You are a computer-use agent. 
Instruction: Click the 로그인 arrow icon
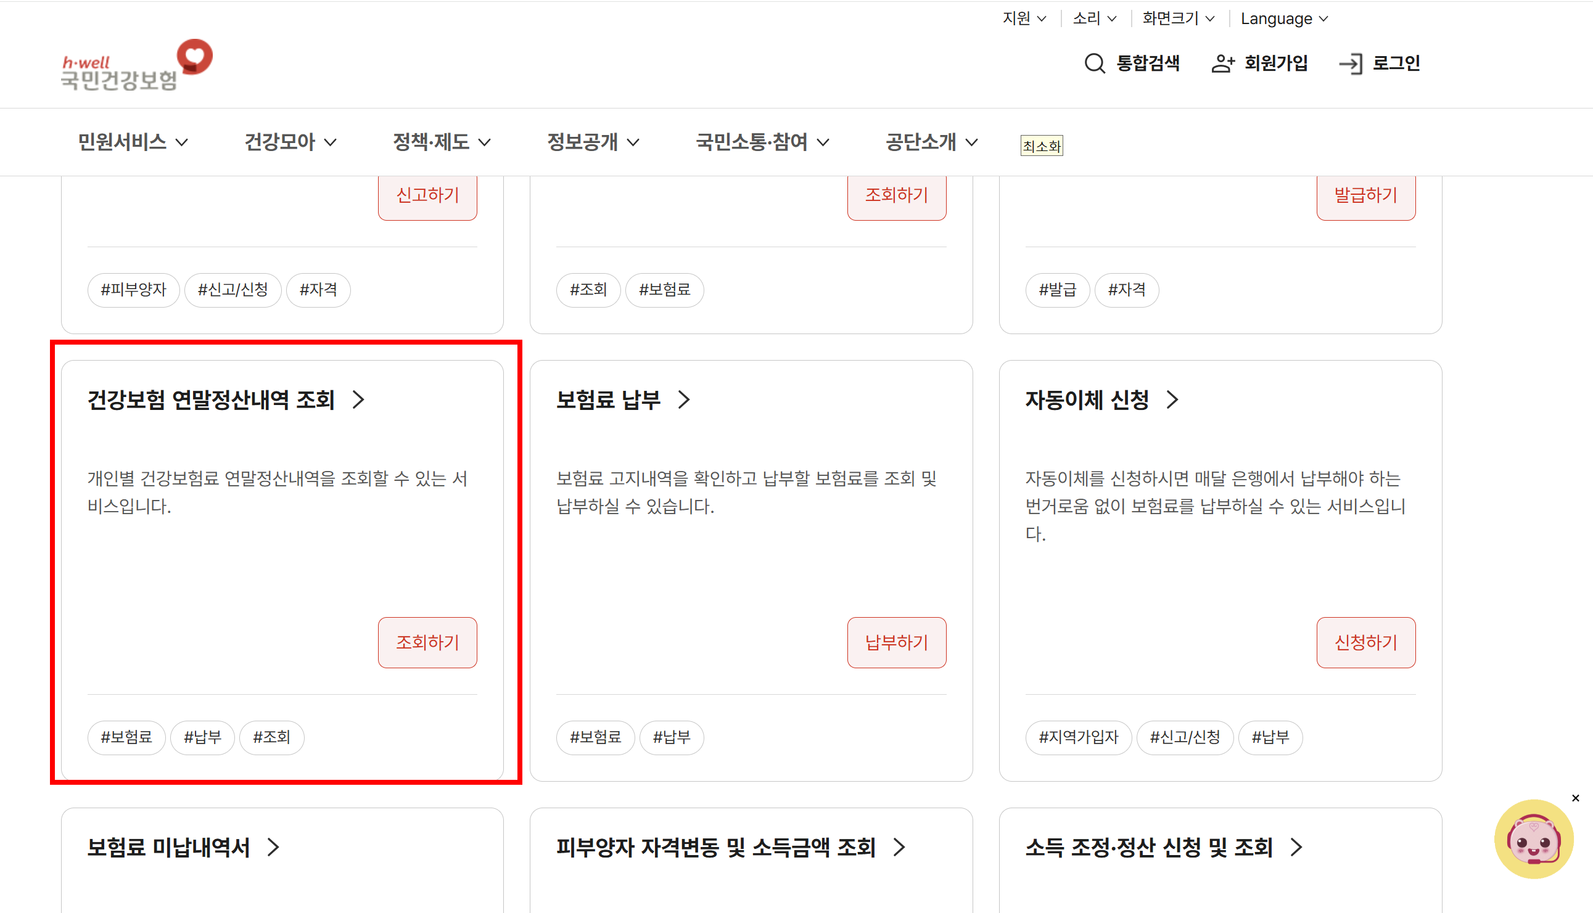[1350, 63]
